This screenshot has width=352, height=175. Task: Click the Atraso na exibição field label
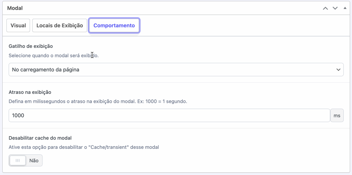(x=30, y=92)
